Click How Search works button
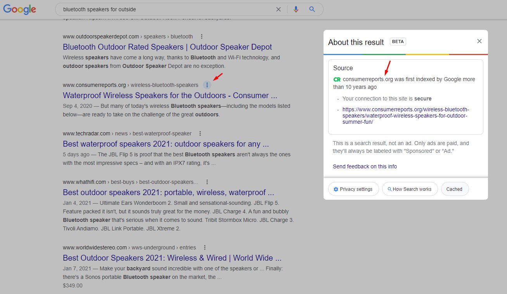Screen dimensions: 507x294 [x=410, y=189]
